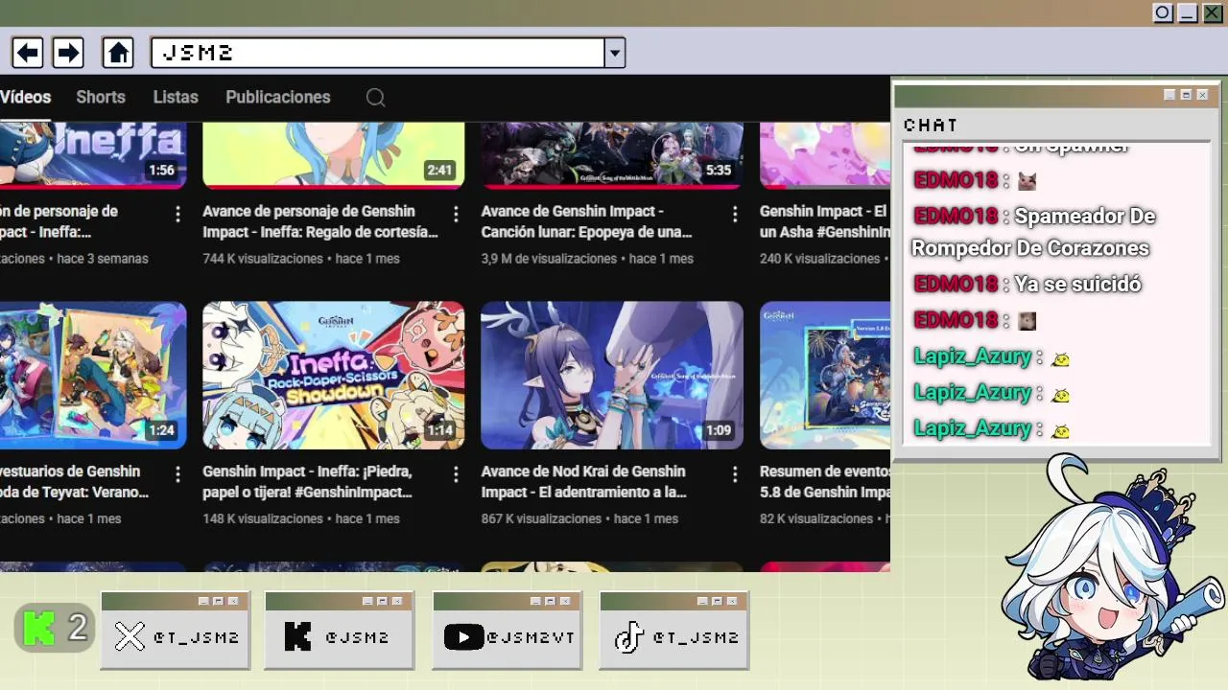This screenshot has width=1228, height=690.
Task: Open the 1:09 Nod Krai video thumbnail
Action: [x=612, y=376]
